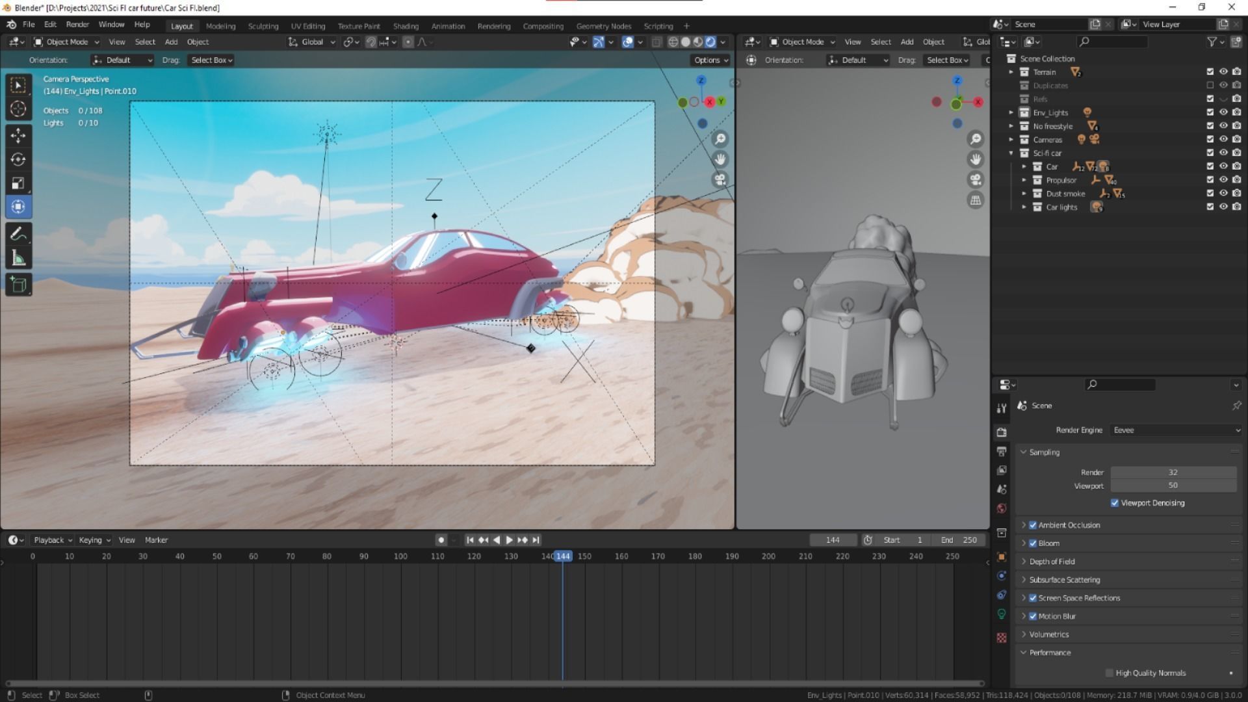1248x702 pixels.
Task: Click the End frame field
Action: (x=959, y=540)
